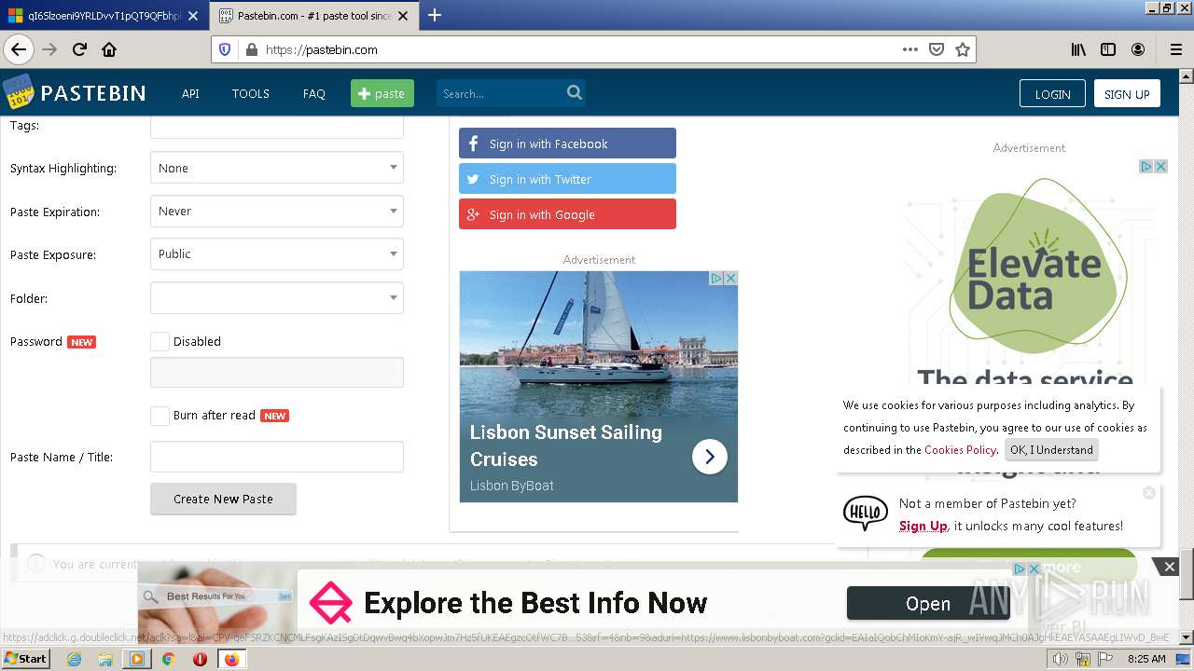The height and width of the screenshot is (671, 1194).
Task: Open Chrome from the taskbar
Action: click(168, 659)
